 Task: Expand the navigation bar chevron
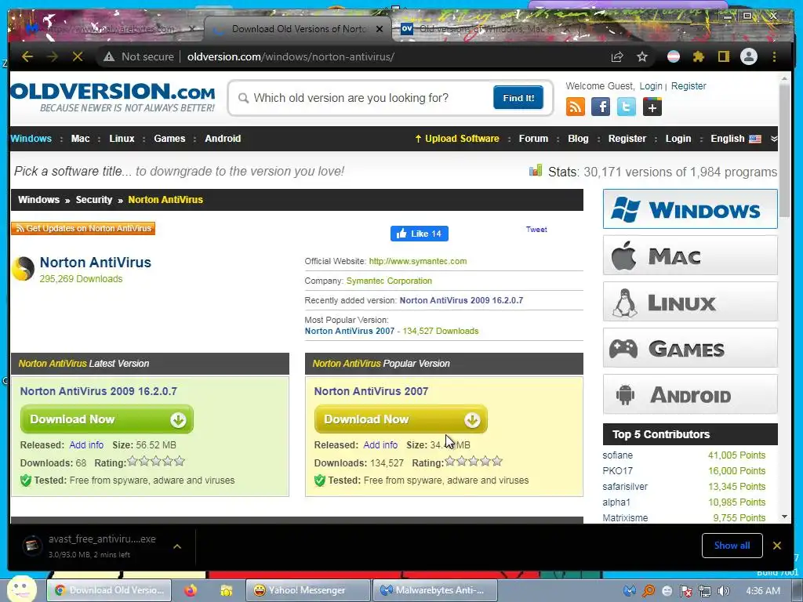pos(774,139)
